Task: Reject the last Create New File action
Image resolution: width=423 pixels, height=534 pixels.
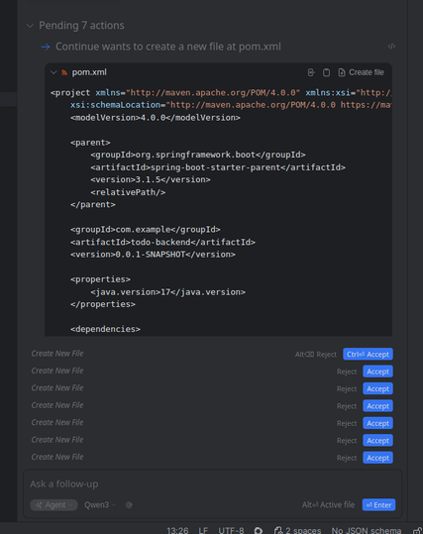Action: [x=347, y=458]
